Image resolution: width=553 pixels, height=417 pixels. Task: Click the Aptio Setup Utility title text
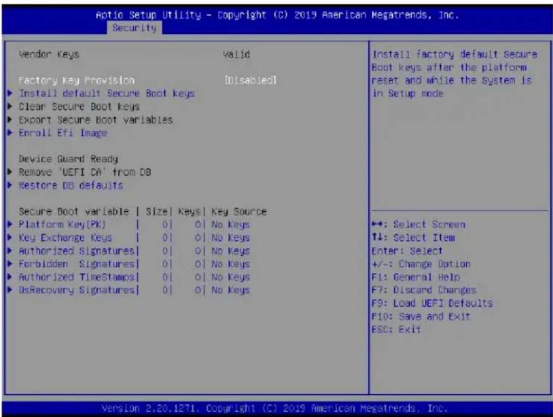(277, 15)
